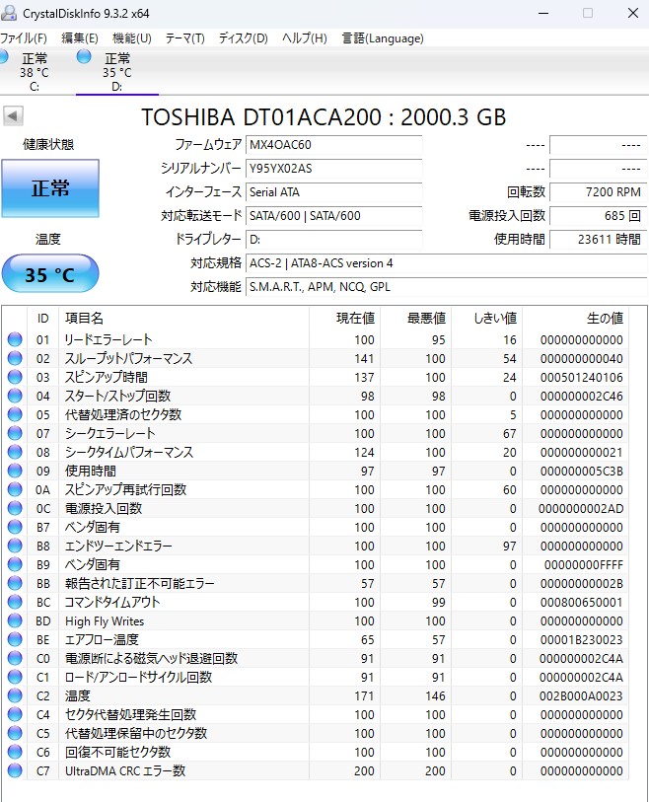Click the status icon for ID B8 エンドツーエンドエラー
This screenshot has width=649, height=802.
pos(15,546)
